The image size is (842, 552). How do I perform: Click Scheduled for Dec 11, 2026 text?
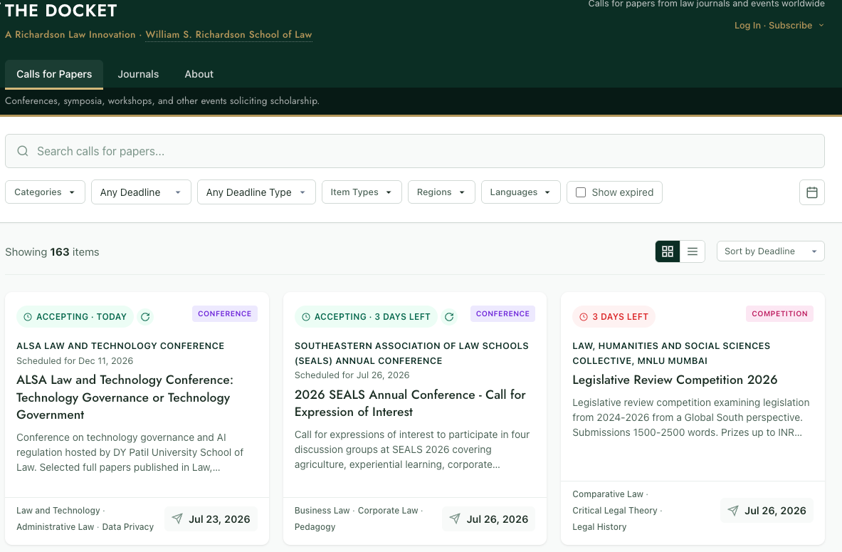[75, 360]
